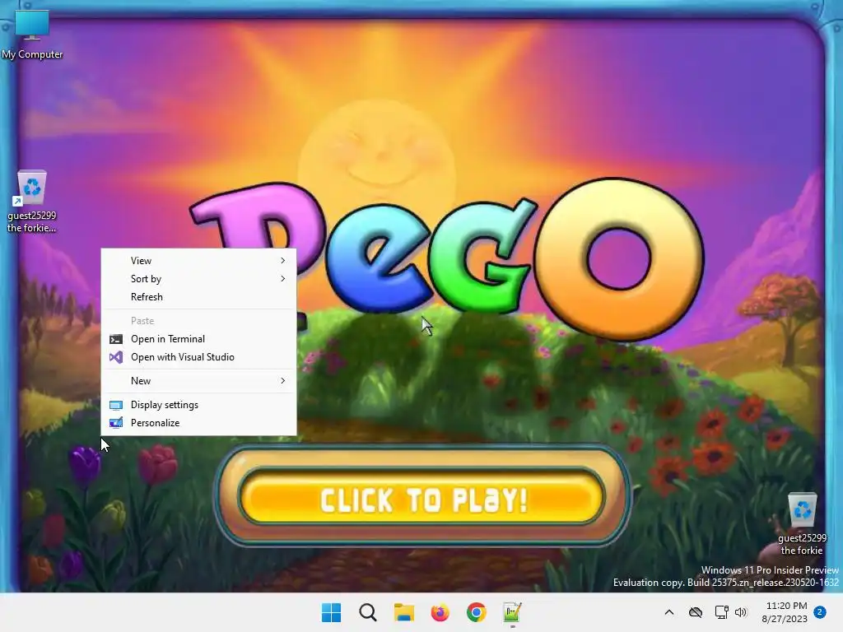This screenshot has width=843, height=632.
Task: Open the notification badge showing 2
Action: [x=820, y=612]
